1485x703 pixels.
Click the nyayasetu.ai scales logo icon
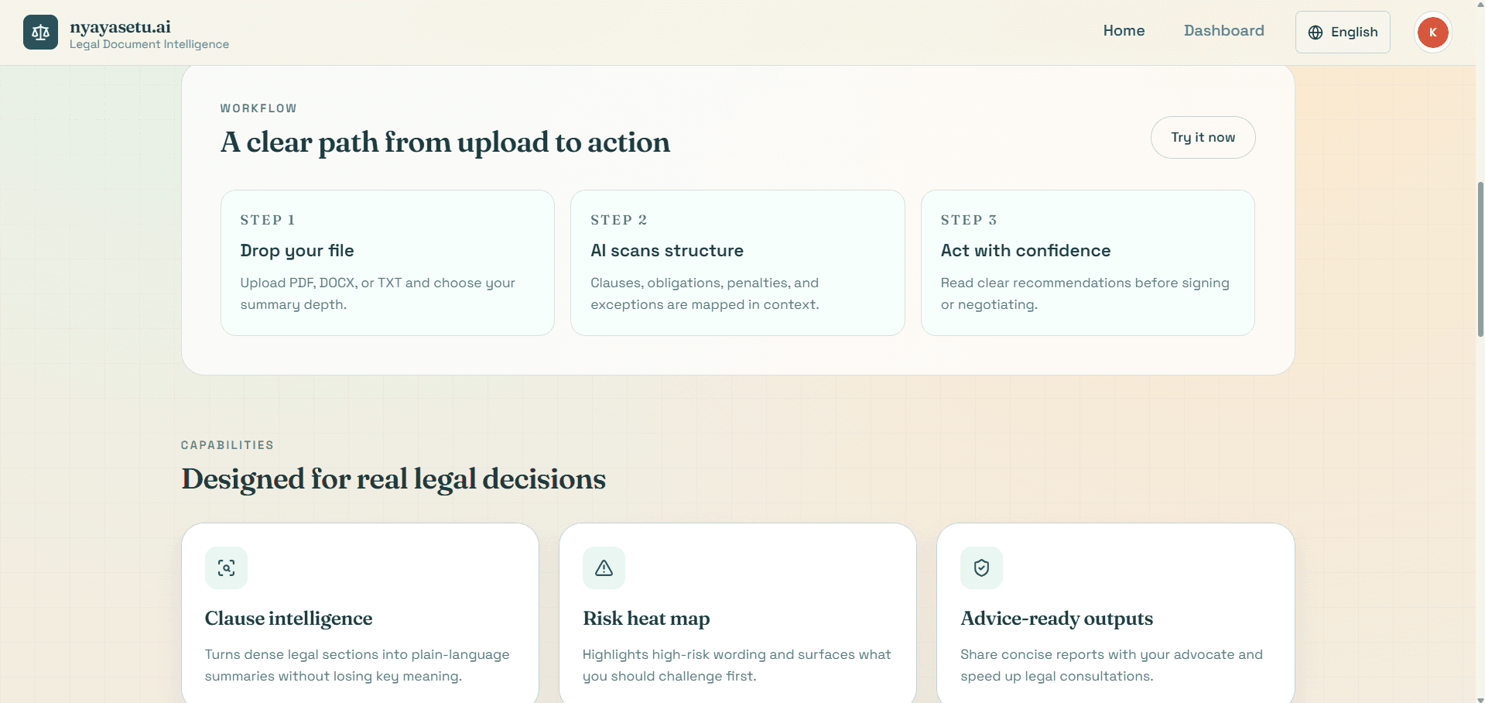point(40,33)
